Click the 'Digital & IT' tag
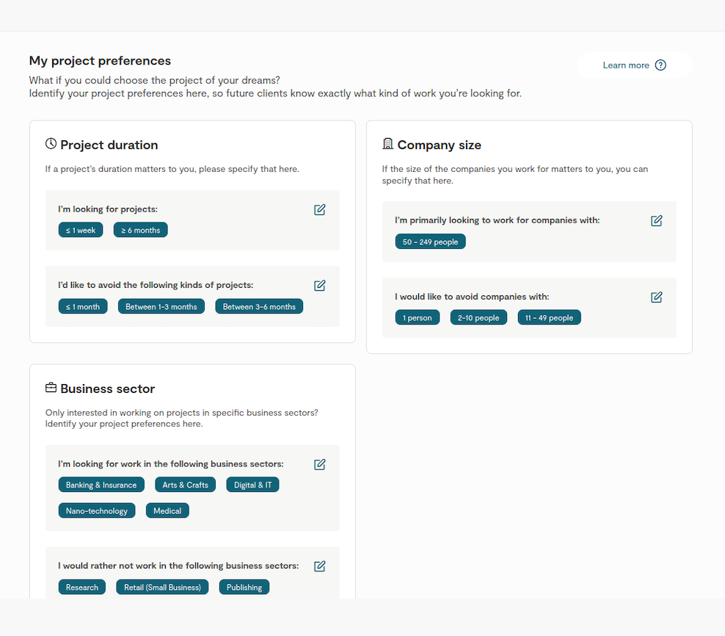 pyautogui.click(x=252, y=485)
